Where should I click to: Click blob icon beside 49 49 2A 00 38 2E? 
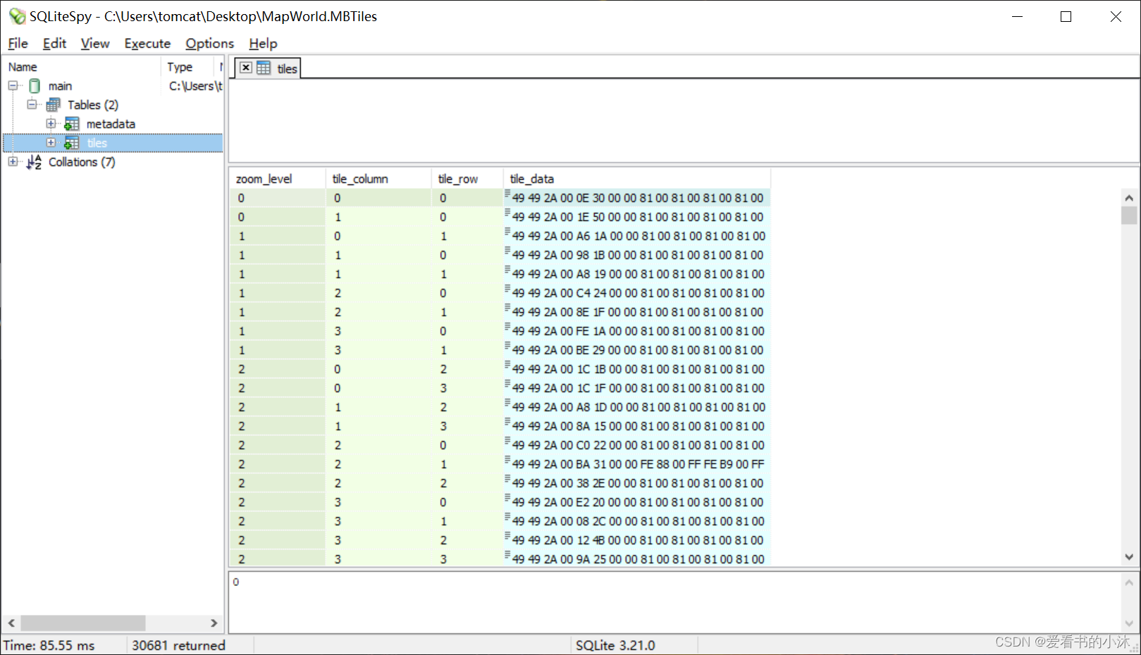pos(507,479)
